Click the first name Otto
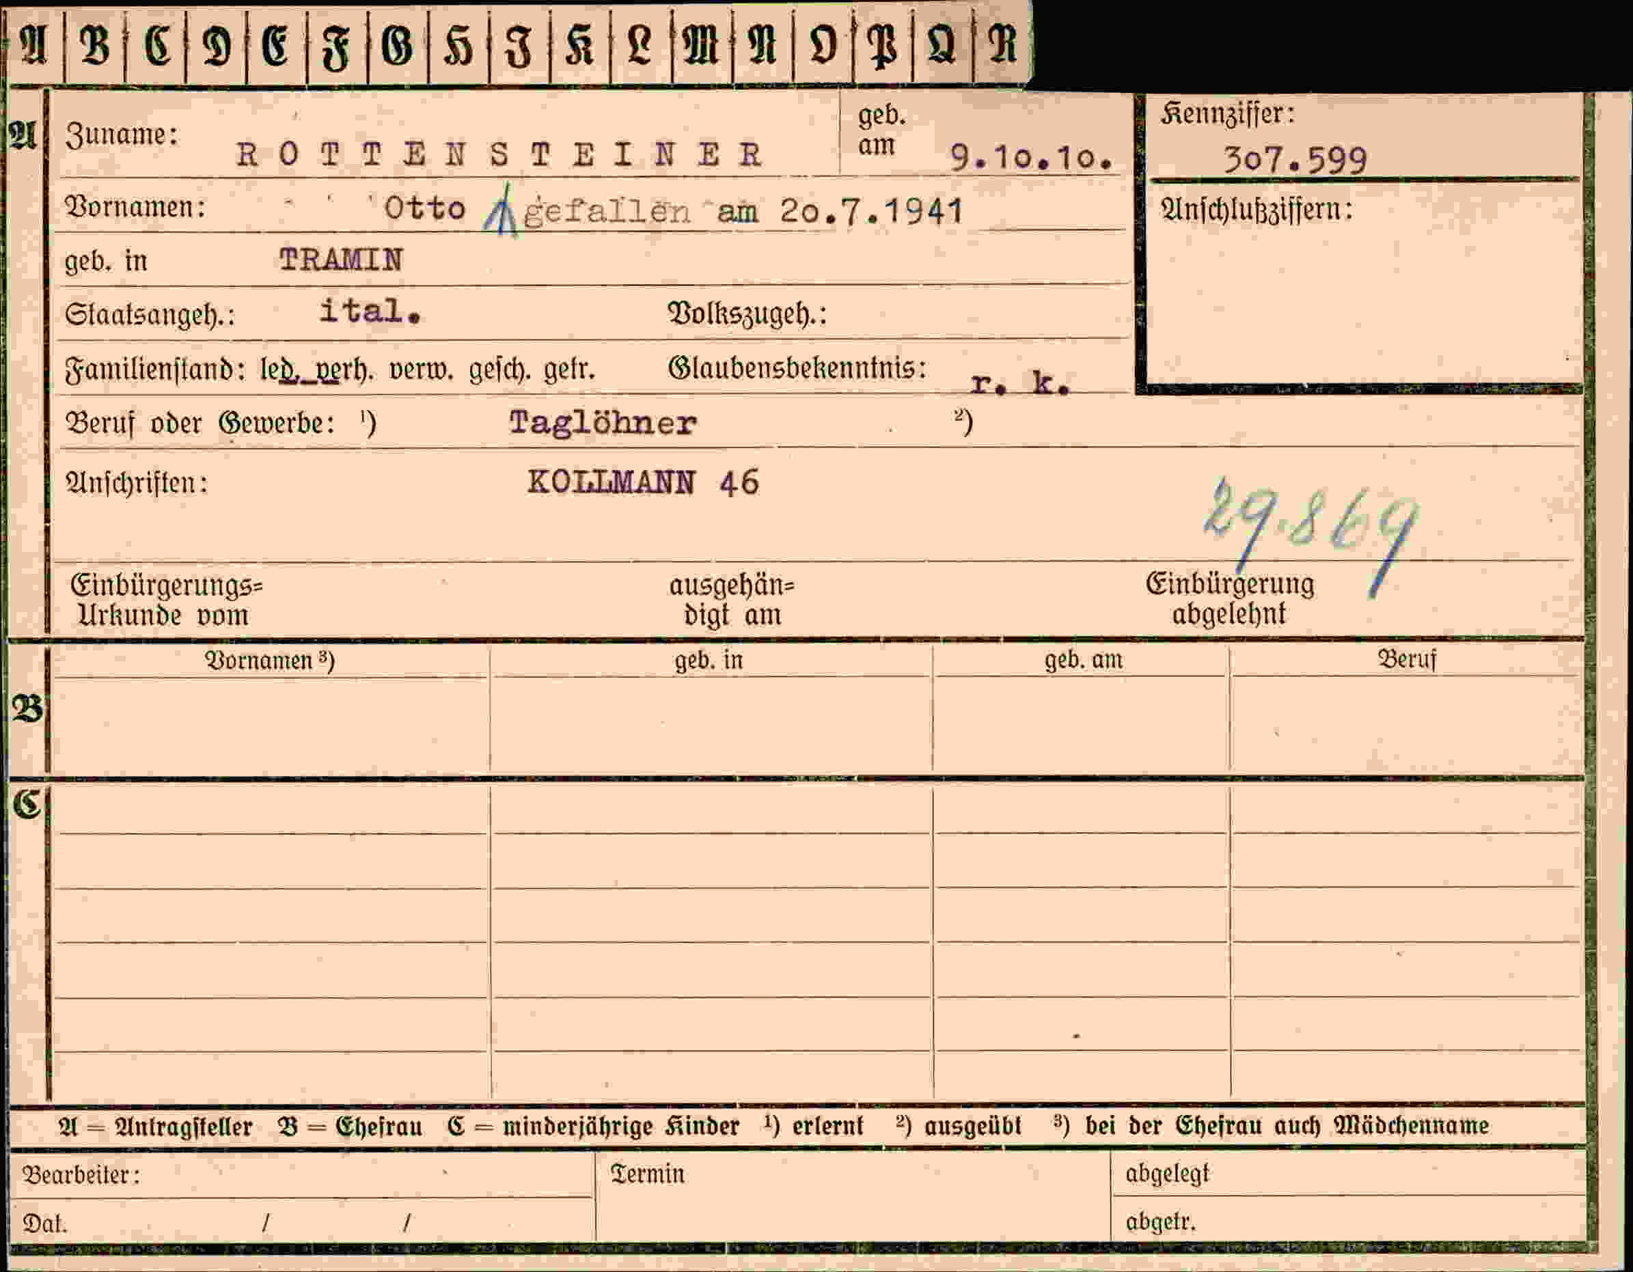1633x1272 pixels. [425, 208]
